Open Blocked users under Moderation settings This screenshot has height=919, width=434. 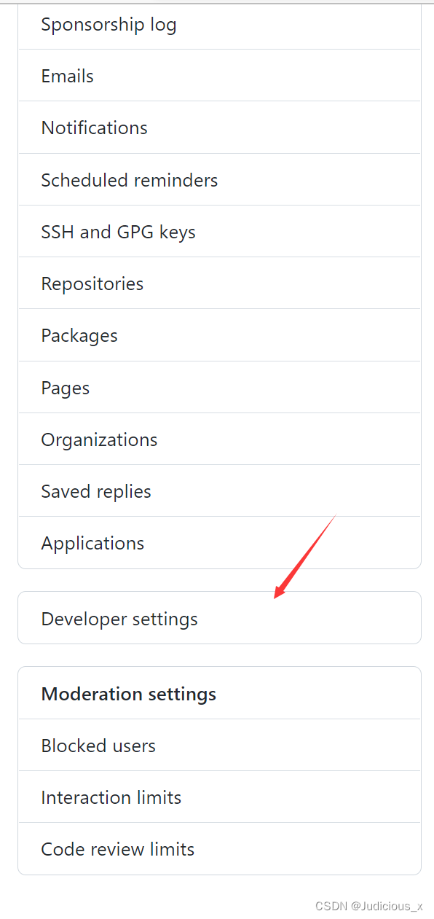point(219,746)
